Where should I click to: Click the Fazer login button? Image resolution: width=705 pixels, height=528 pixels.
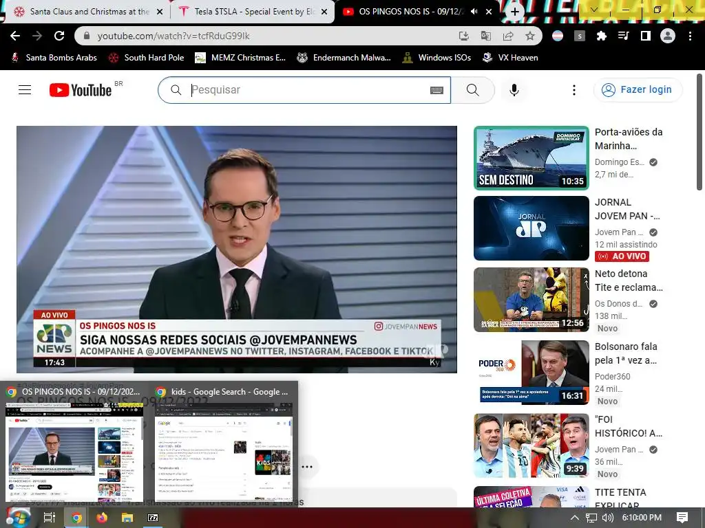tap(638, 90)
